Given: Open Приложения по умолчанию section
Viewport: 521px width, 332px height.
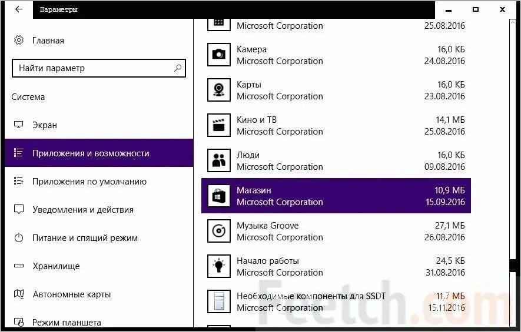Looking at the screenshot, I should click(x=89, y=182).
